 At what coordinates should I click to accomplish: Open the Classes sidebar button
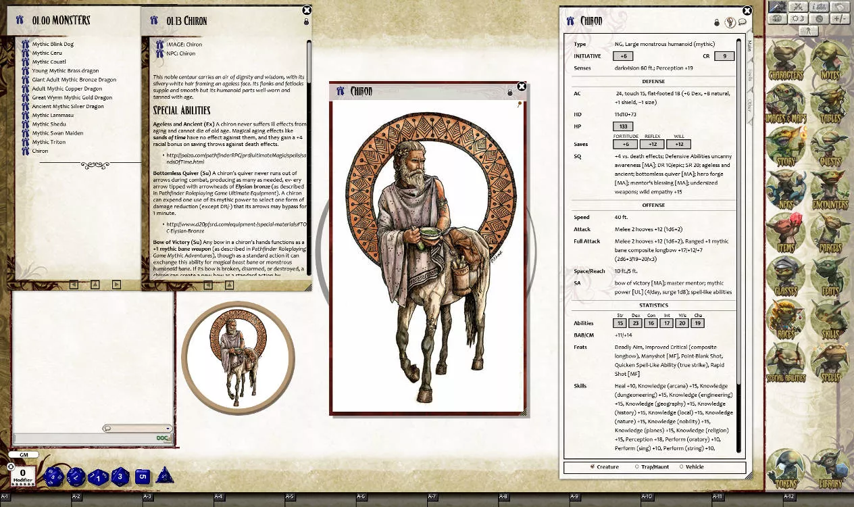point(786,276)
